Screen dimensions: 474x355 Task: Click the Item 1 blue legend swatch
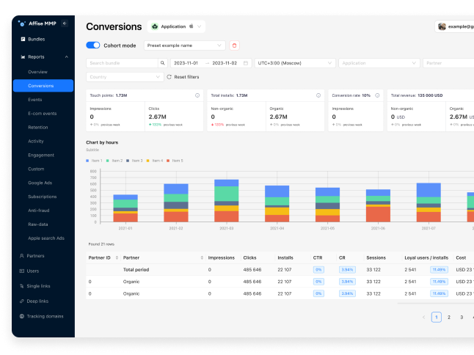click(x=88, y=160)
